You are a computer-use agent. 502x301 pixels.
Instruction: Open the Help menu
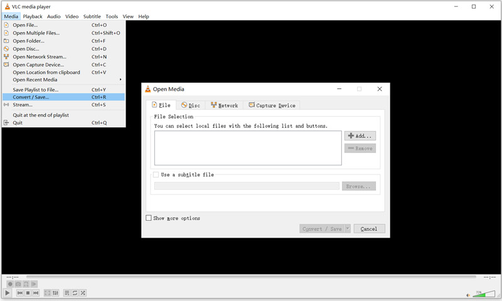tap(144, 16)
